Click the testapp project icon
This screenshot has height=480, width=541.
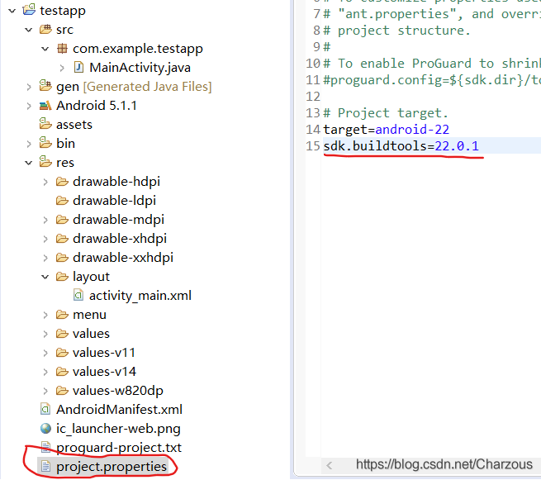(x=29, y=10)
